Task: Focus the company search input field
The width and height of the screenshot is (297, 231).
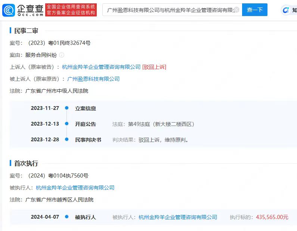Action: coord(168,10)
